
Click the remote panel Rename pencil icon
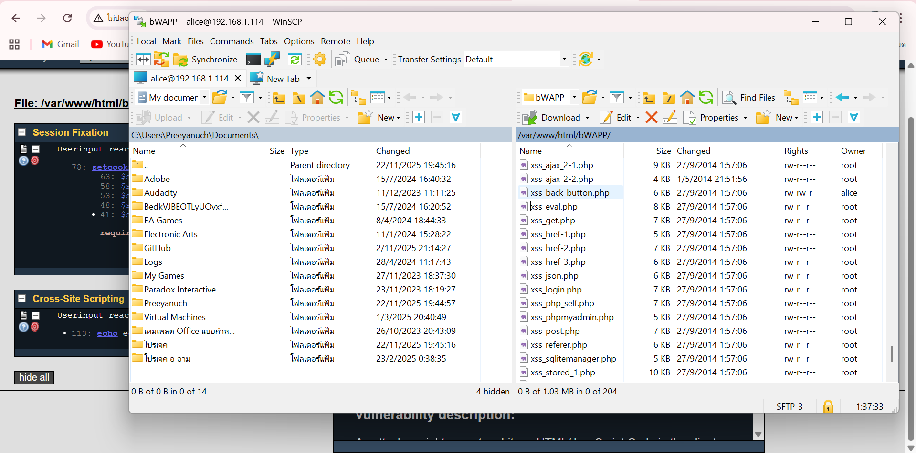tap(670, 118)
